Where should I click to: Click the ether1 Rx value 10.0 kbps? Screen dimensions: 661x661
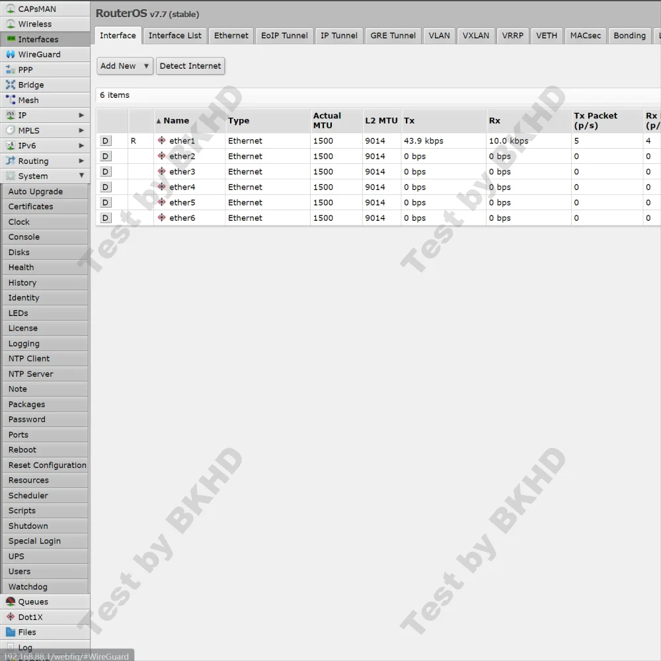pyautogui.click(x=508, y=141)
